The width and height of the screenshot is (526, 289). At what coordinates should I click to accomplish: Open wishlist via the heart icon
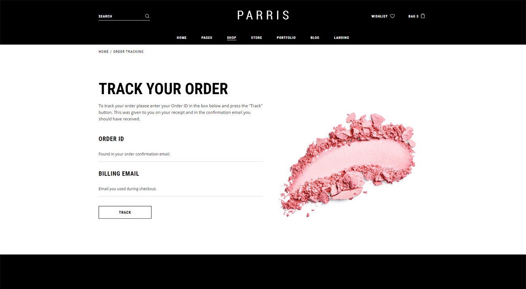[392, 16]
